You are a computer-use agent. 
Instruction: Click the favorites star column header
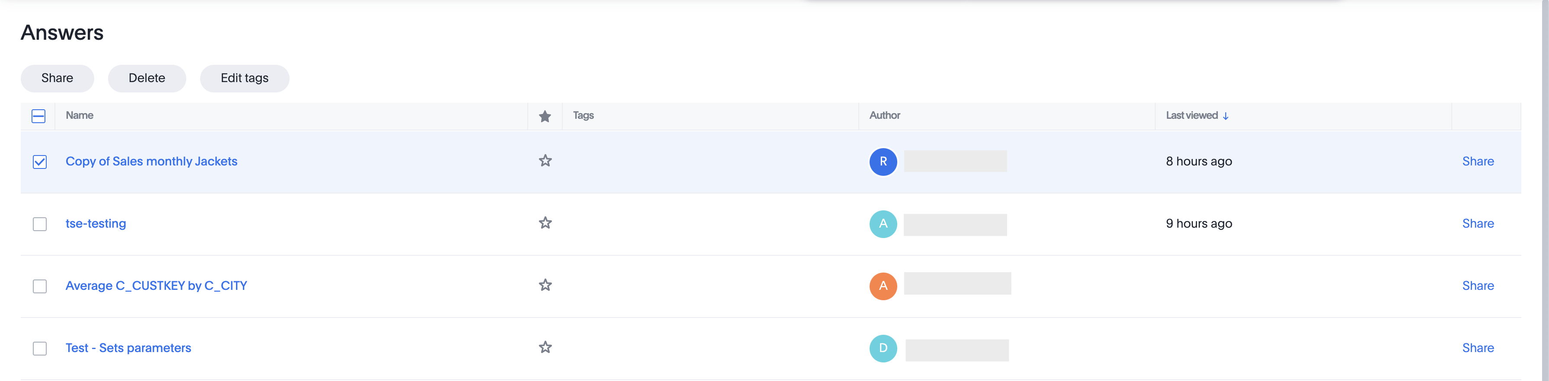coord(545,116)
